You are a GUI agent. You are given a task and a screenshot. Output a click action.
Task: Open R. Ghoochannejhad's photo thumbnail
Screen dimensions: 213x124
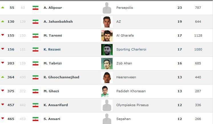click(107, 77)
